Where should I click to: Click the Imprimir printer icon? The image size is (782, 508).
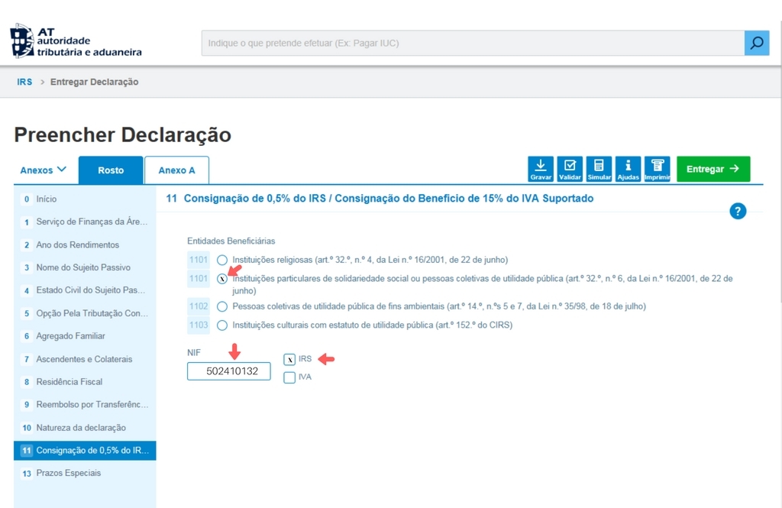(x=658, y=169)
